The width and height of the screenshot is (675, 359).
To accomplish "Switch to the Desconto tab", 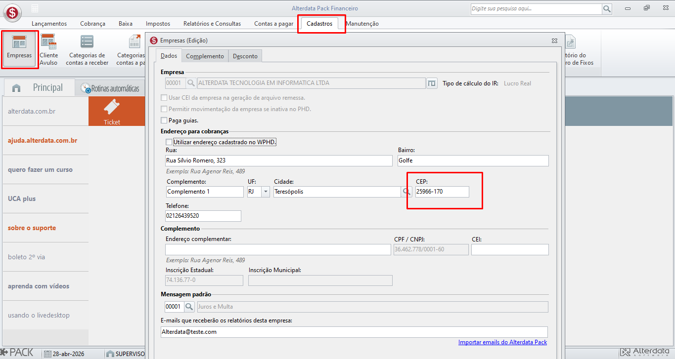I will click(x=245, y=56).
